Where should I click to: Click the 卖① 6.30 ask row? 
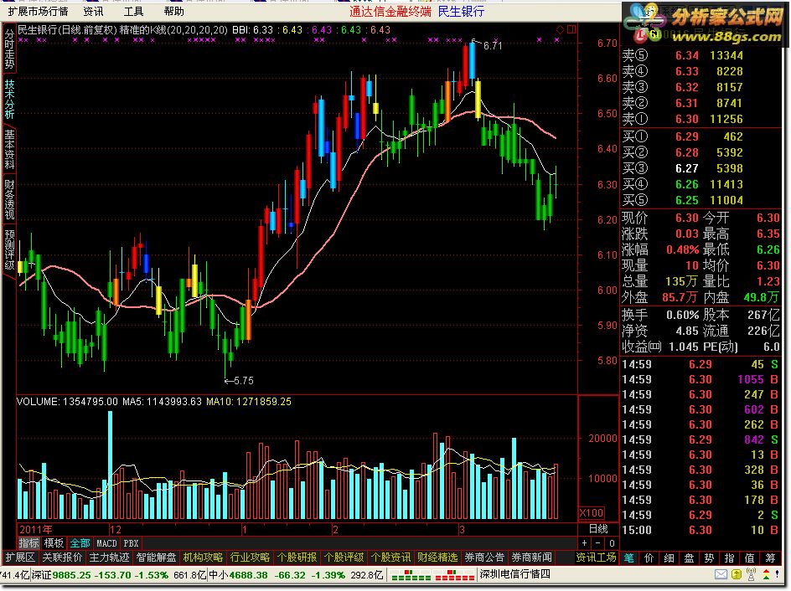pos(701,119)
